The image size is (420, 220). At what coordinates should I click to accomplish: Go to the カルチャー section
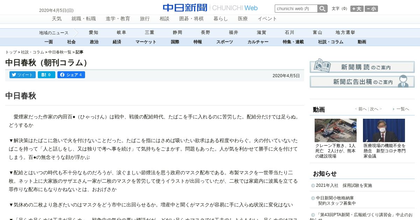click(x=258, y=42)
